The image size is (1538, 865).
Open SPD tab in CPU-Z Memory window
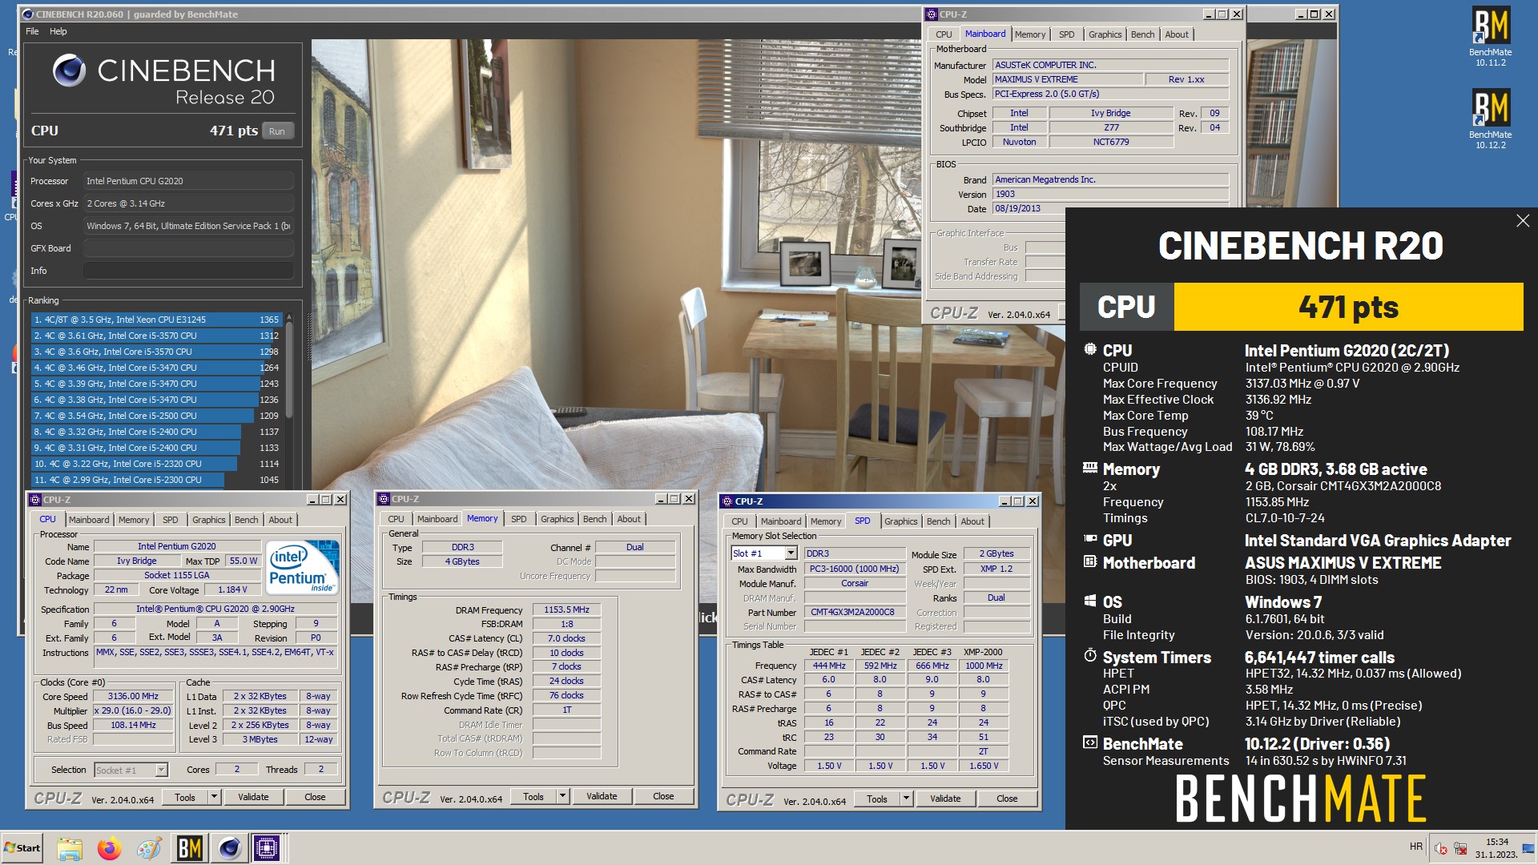pos(518,519)
